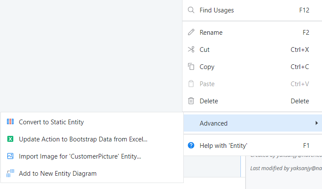
Task: Select Import Image for 'CustomerPicture' Entity
Action: pyautogui.click(x=80, y=156)
